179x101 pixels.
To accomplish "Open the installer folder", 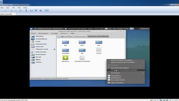I will click(65, 51).
